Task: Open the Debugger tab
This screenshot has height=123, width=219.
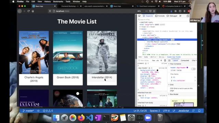Action: click(172, 16)
